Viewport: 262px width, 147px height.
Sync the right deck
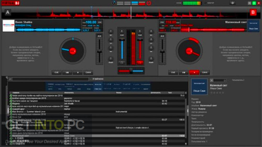pos(205,73)
